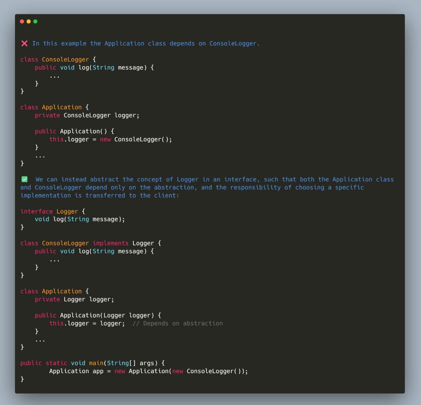Click the green maximize dot
This screenshot has width=421, height=405.
click(x=35, y=21)
